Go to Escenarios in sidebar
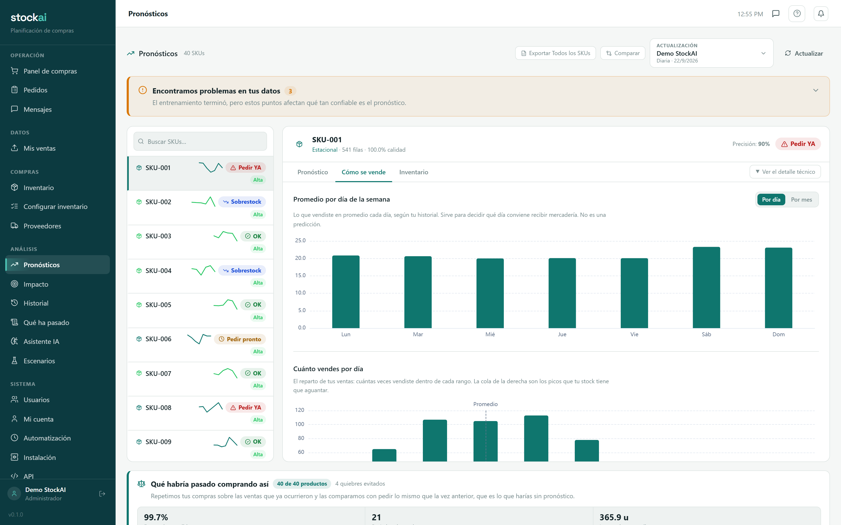This screenshot has width=841, height=525. [58, 361]
